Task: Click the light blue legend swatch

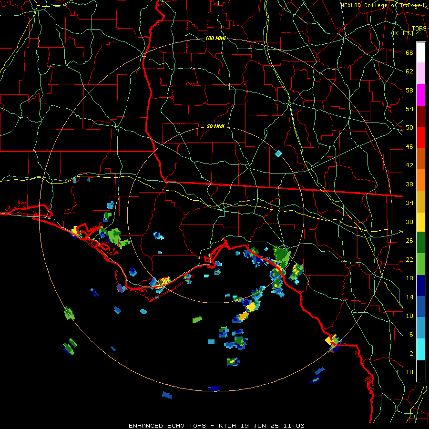Action: [421, 328]
